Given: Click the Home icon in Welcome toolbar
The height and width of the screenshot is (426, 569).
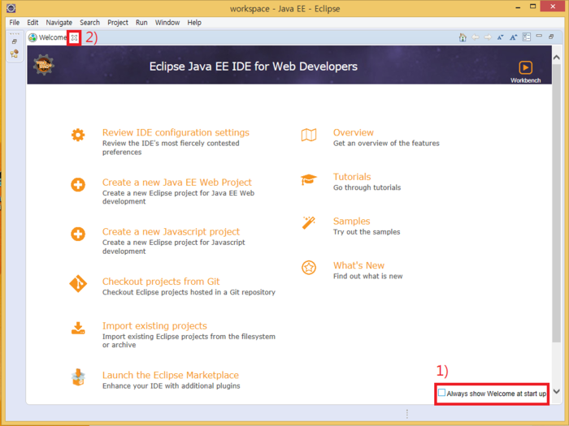Looking at the screenshot, I should [463, 37].
